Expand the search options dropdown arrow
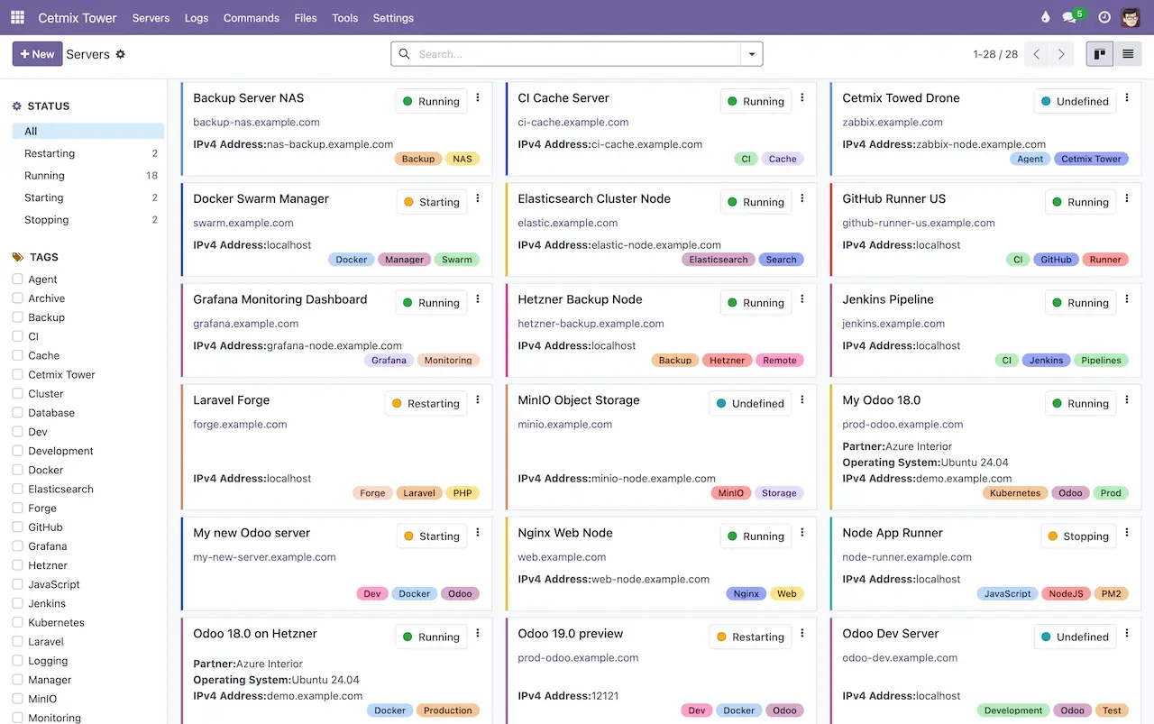Viewport: 1154px width, 724px height. pyautogui.click(x=751, y=54)
